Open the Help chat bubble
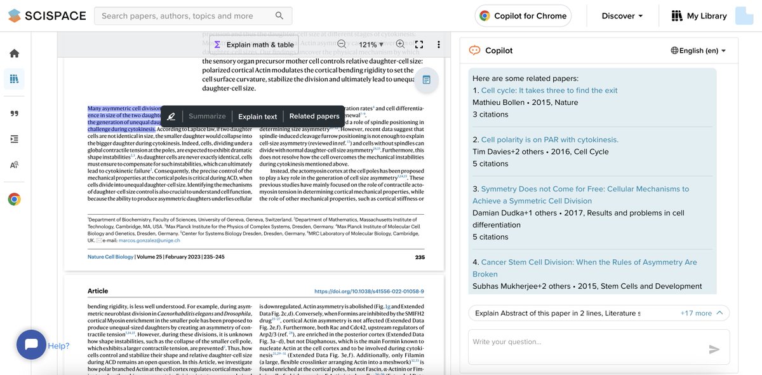 [x=32, y=344]
